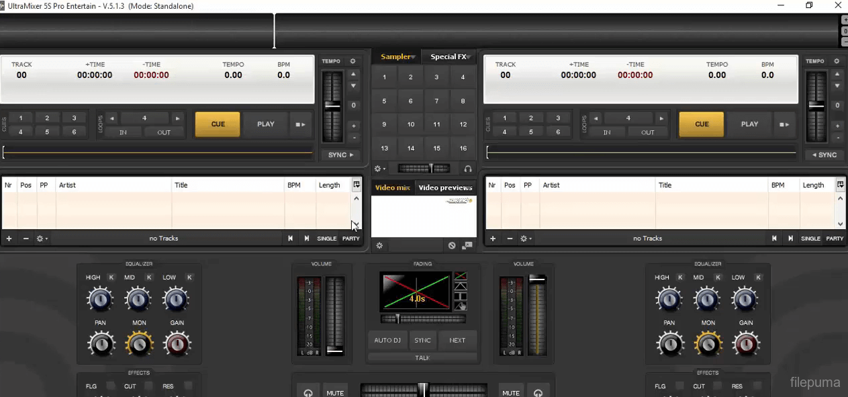The height and width of the screenshot is (397, 848).
Task: Click the crossfader slider at the bottom
Action: [423, 390]
